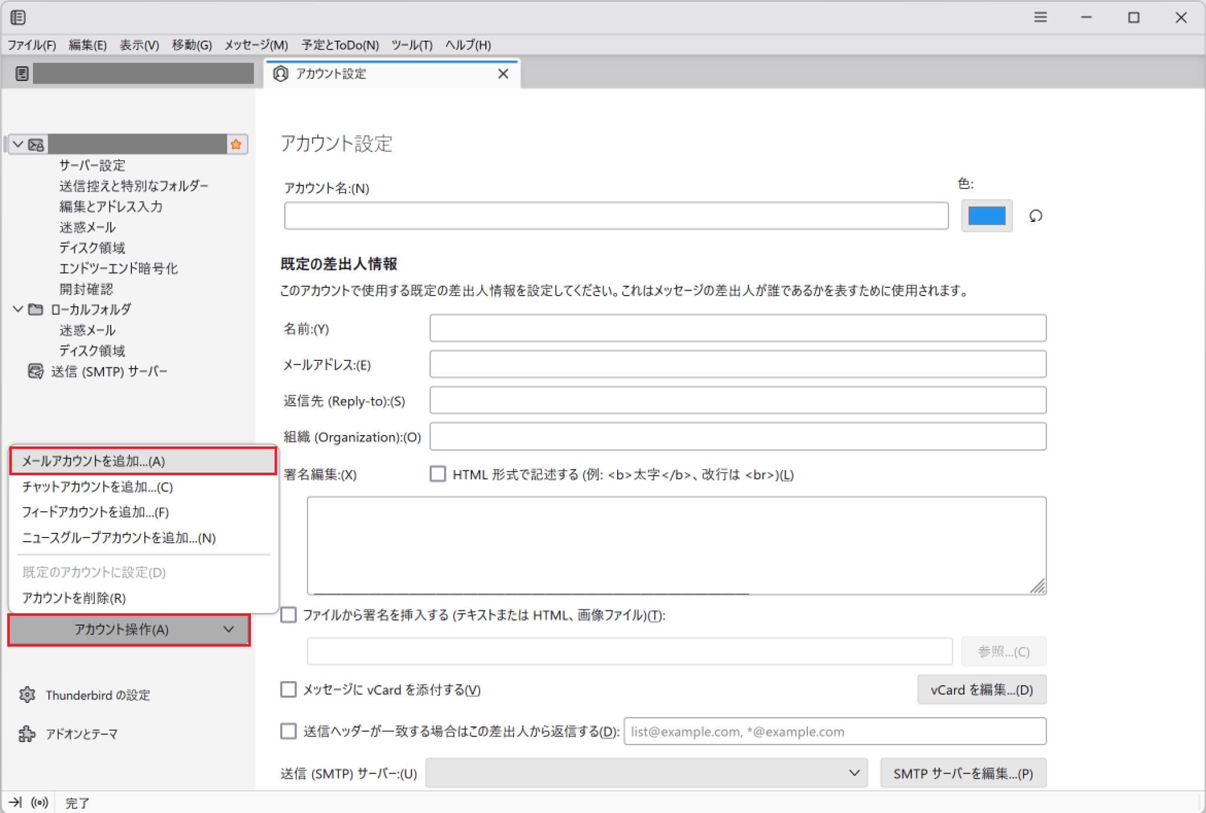This screenshot has width=1206, height=813.
Task: Enable ファイルから署名を挿入する
Action: [x=288, y=615]
